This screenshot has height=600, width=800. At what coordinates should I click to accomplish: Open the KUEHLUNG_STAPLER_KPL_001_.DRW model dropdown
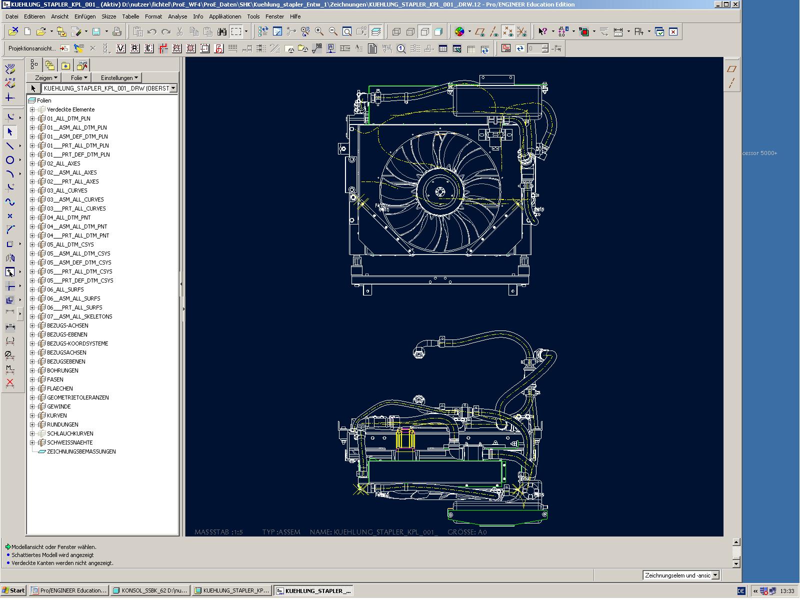(x=173, y=88)
